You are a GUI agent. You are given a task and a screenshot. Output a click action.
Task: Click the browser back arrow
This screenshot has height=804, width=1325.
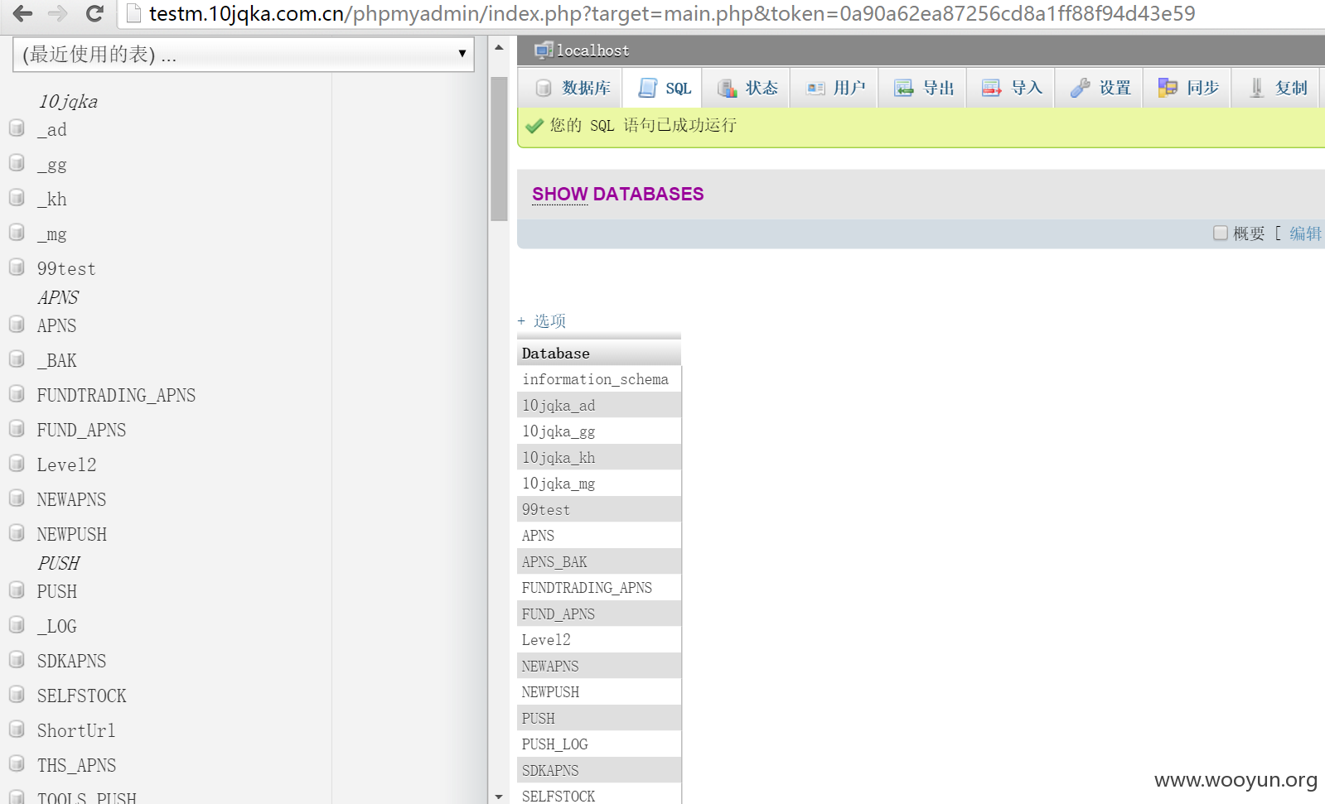click(22, 13)
